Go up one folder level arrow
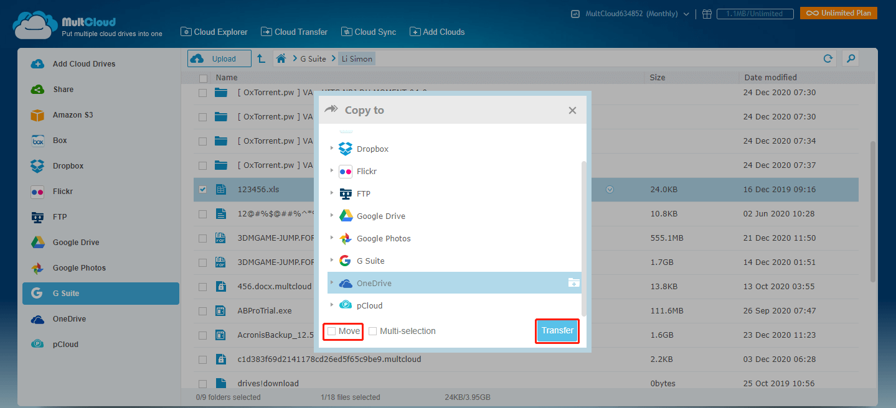 (262, 58)
